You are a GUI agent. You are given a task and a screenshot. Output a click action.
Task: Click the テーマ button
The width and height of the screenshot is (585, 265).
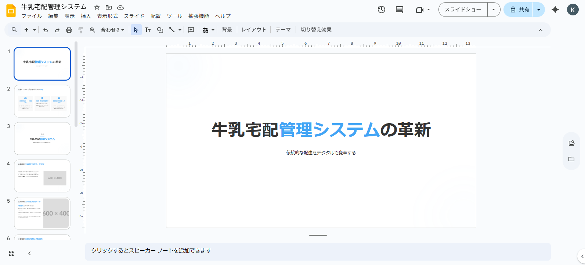click(283, 30)
